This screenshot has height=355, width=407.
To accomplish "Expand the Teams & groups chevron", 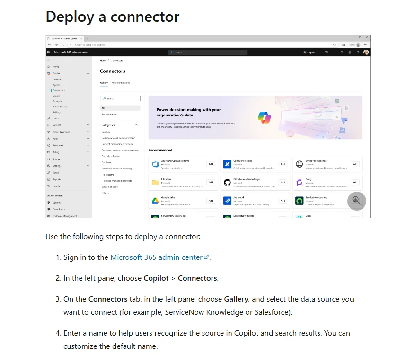I will coord(88,132).
